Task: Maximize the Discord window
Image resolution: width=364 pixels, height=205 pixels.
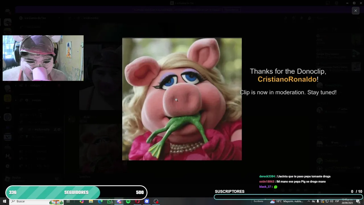Action: point(354,3)
